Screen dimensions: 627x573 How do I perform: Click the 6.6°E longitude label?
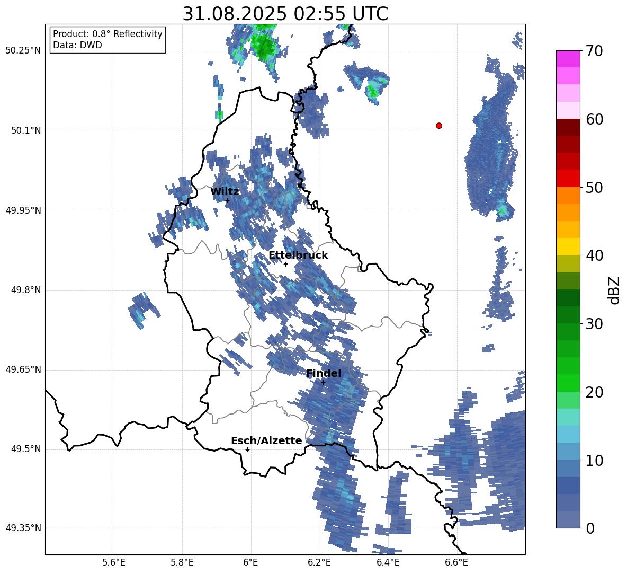[x=456, y=562]
